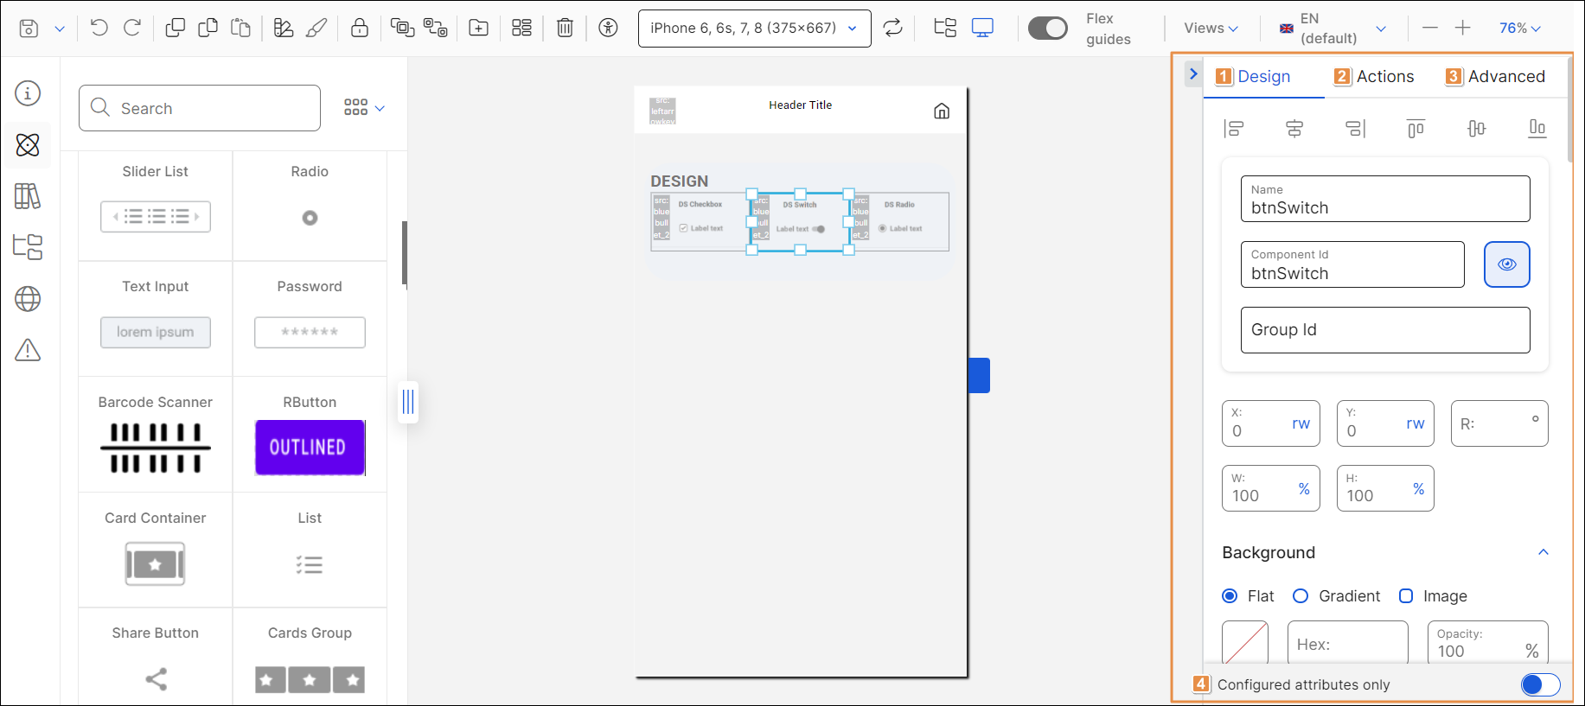Select the Slider List component

[x=156, y=206]
